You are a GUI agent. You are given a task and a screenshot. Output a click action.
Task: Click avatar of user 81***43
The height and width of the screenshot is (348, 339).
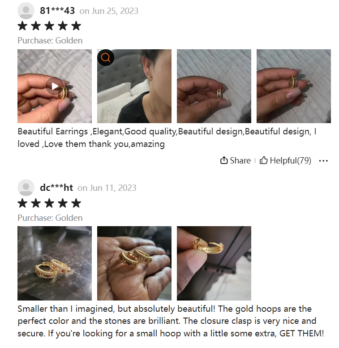click(26, 11)
